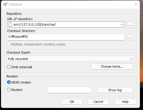This screenshot has width=143, height=110.
Task: Open the Checkout Depth dropdown
Action: (x=70, y=59)
